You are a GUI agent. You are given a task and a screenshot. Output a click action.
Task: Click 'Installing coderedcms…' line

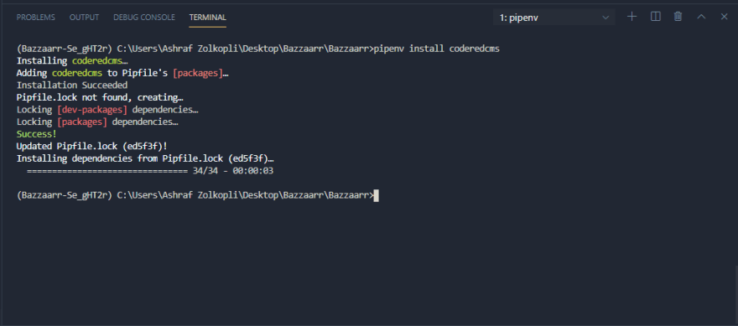[x=72, y=61]
